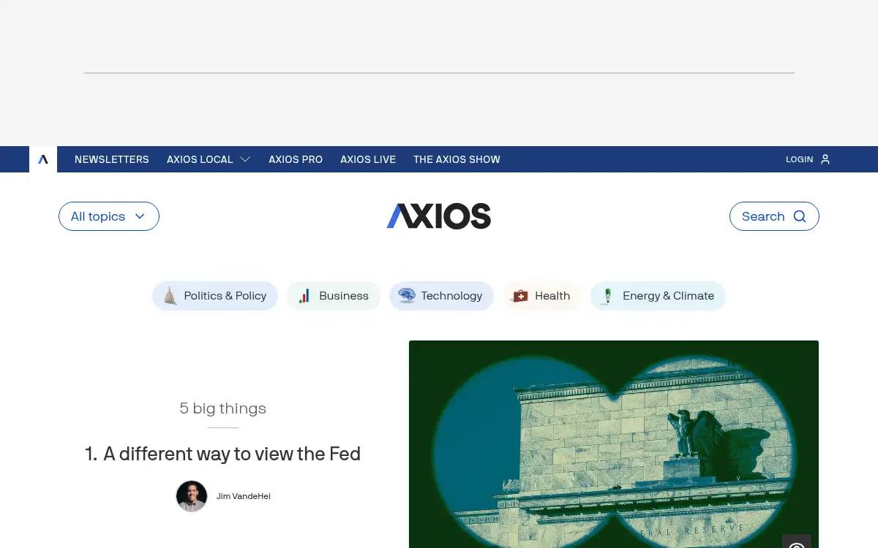878x548 pixels.
Task: Go to Axios Pro
Action: [296, 159]
